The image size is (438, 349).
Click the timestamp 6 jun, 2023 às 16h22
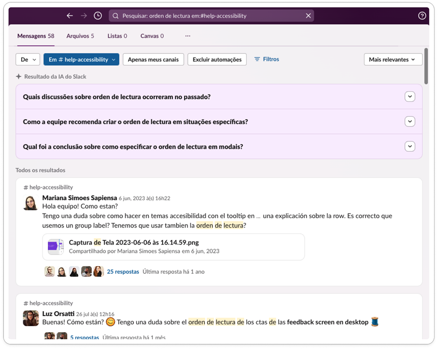(x=145, y=198)
